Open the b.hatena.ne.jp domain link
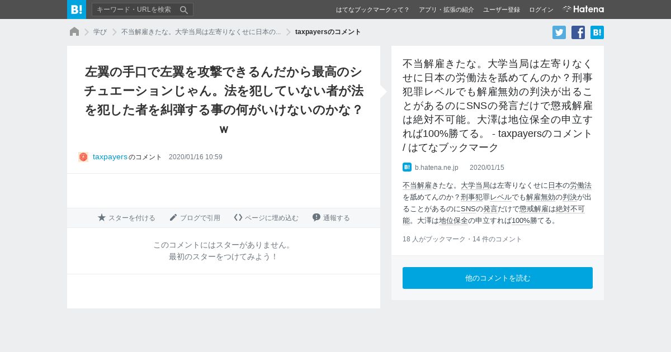The height and width of the screenshot is (352, 671). click(437, 168)
